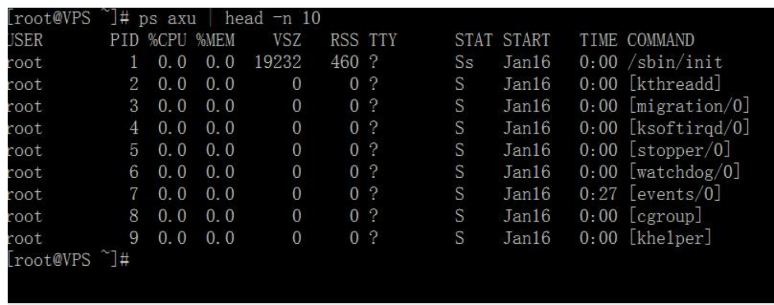
Task: Click the "head -n 10" command text
Action: pyautogui.click(x=273, y=18)
